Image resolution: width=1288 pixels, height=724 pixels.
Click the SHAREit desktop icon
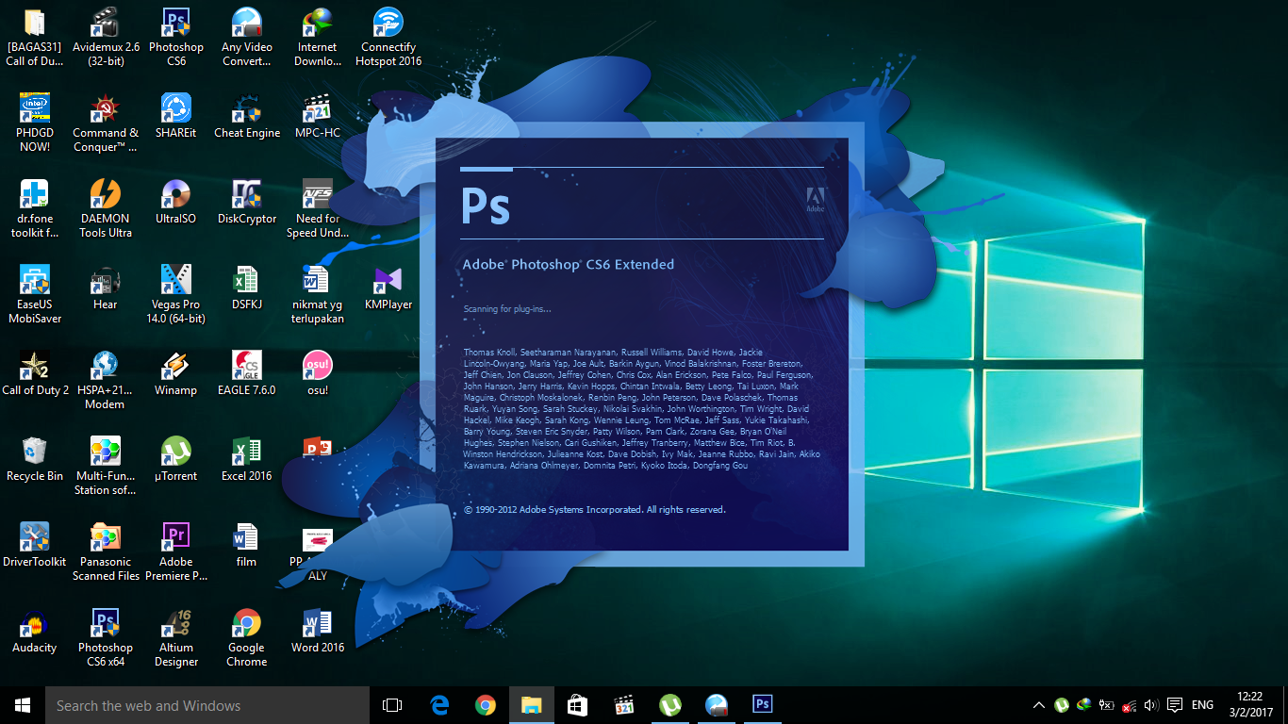[176, 117]
